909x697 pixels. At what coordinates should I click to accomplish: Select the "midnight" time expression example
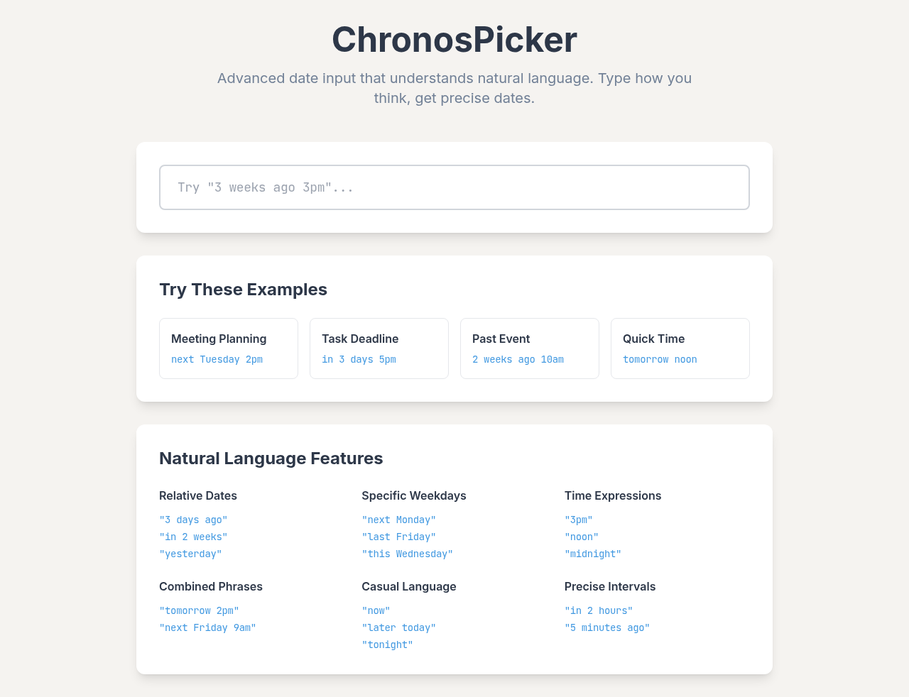click(x=592, y=554)
